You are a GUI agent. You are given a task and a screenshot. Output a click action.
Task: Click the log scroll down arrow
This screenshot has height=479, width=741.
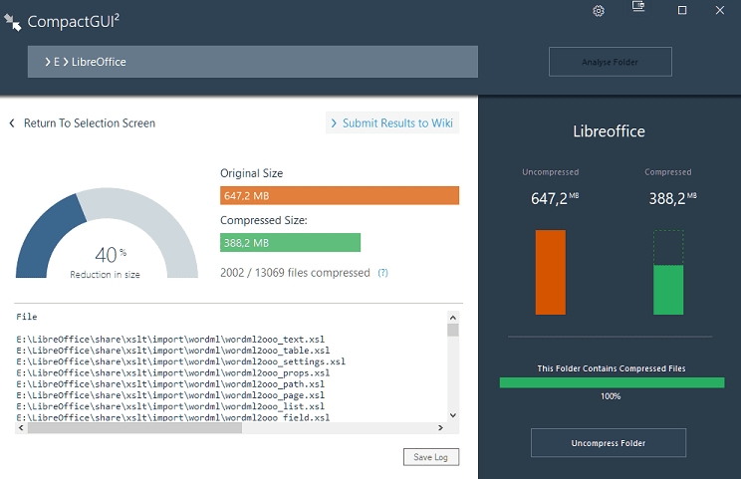453,415
